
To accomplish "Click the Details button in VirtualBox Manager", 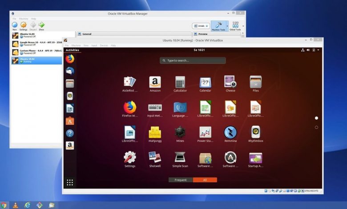I will pyautogui.click(x=201, y=26).
